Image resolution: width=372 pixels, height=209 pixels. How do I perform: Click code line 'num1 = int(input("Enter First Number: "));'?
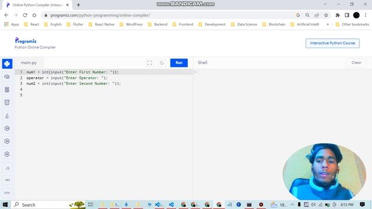click(x=72, y=72)
